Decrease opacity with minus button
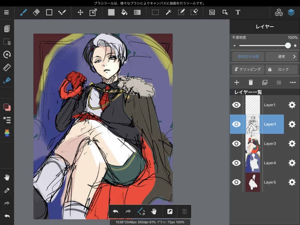 [x=235, y=45]
